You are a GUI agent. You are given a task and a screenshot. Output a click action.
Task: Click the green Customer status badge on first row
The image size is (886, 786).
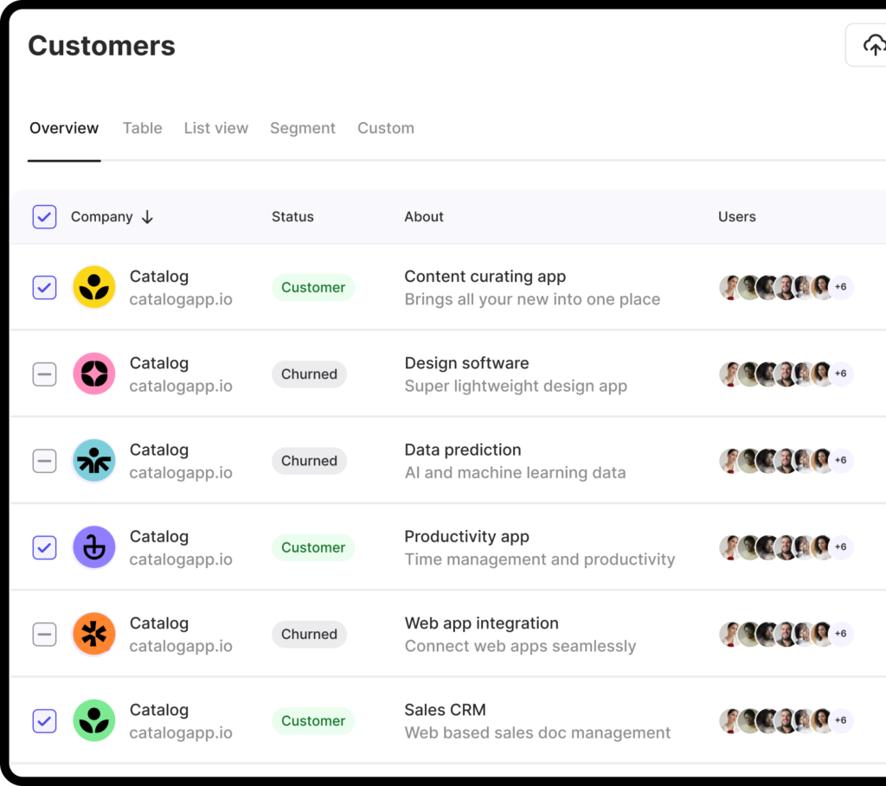[313, 287]
